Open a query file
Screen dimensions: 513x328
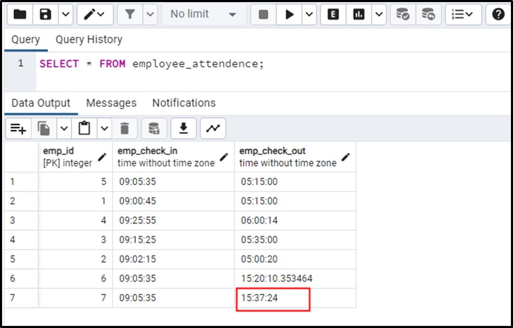tap(19, 14)
